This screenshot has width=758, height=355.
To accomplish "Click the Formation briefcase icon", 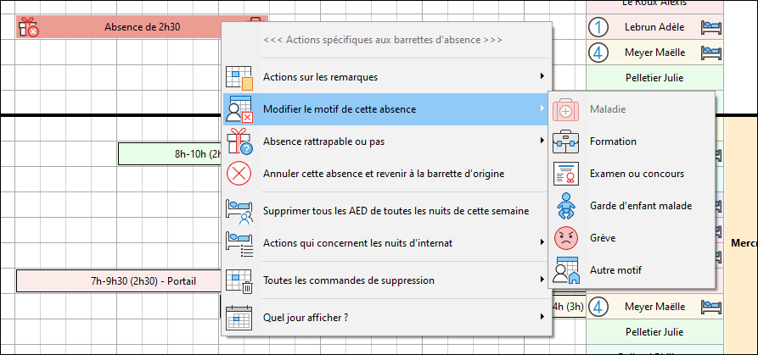I will pyautogui.click(x=565, y=141).
